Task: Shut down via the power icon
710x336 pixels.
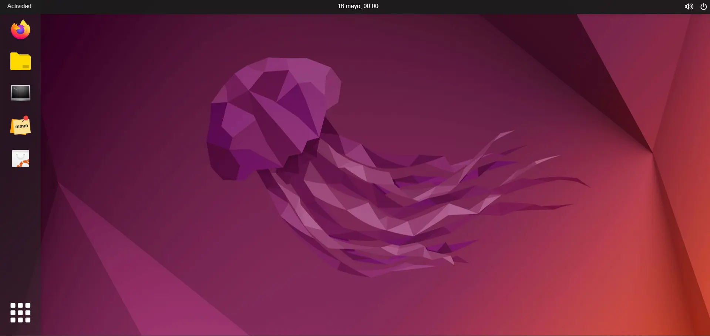Action: [x=703, y=6]
